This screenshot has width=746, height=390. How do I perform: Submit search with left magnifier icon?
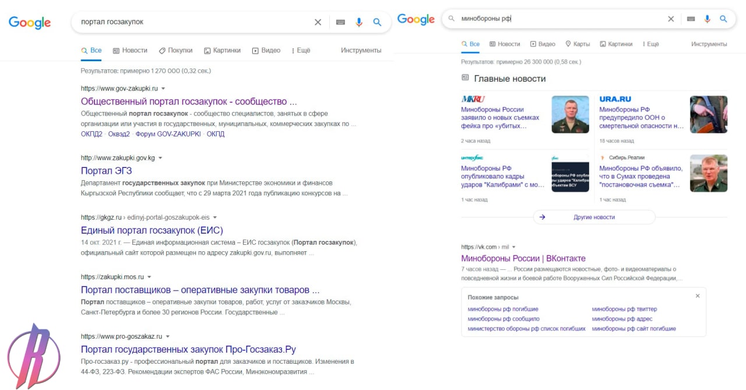pyautogui.click(x=377, y=22)
